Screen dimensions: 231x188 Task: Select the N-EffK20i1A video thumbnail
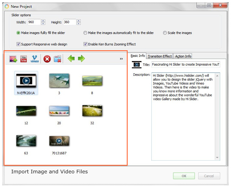[26, 83]
